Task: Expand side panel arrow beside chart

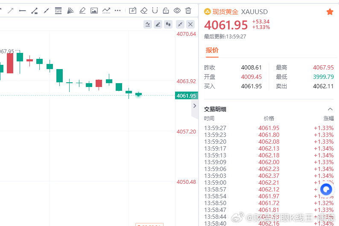Action: 195,106
